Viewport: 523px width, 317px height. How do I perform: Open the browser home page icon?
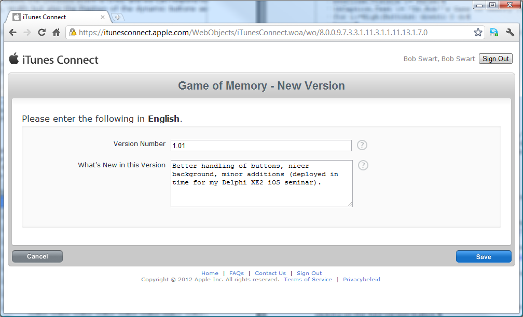tap(57, 32)
